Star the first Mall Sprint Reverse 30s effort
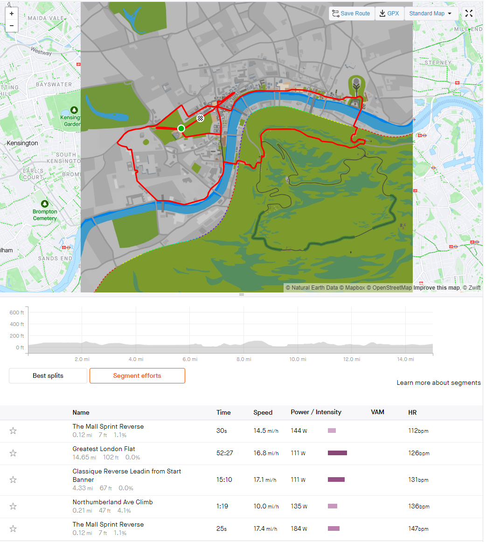Screen dimensions: 486x542 click(x=13, y=431)
